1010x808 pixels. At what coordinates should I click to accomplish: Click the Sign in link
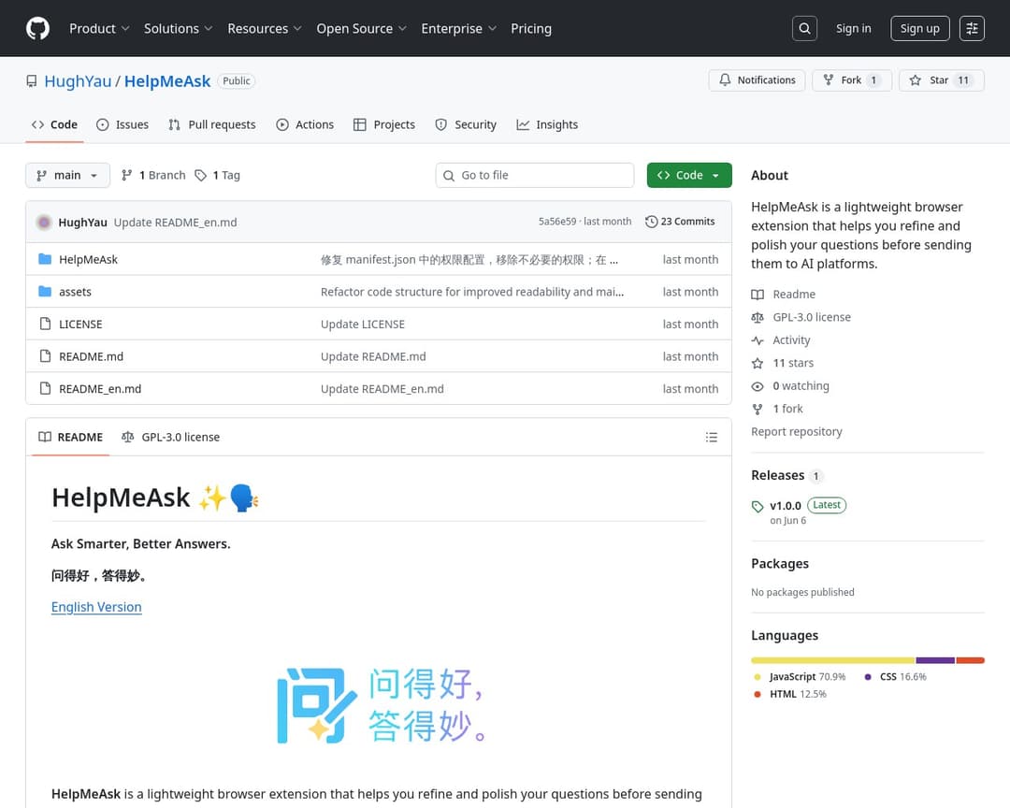(x=853, y=28)
